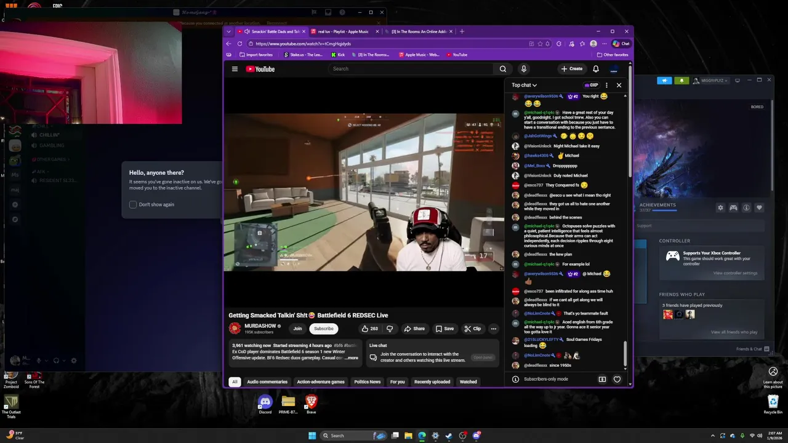
Task: Open the Copilot Chat button in browser
Action: [x=621, y=44]
